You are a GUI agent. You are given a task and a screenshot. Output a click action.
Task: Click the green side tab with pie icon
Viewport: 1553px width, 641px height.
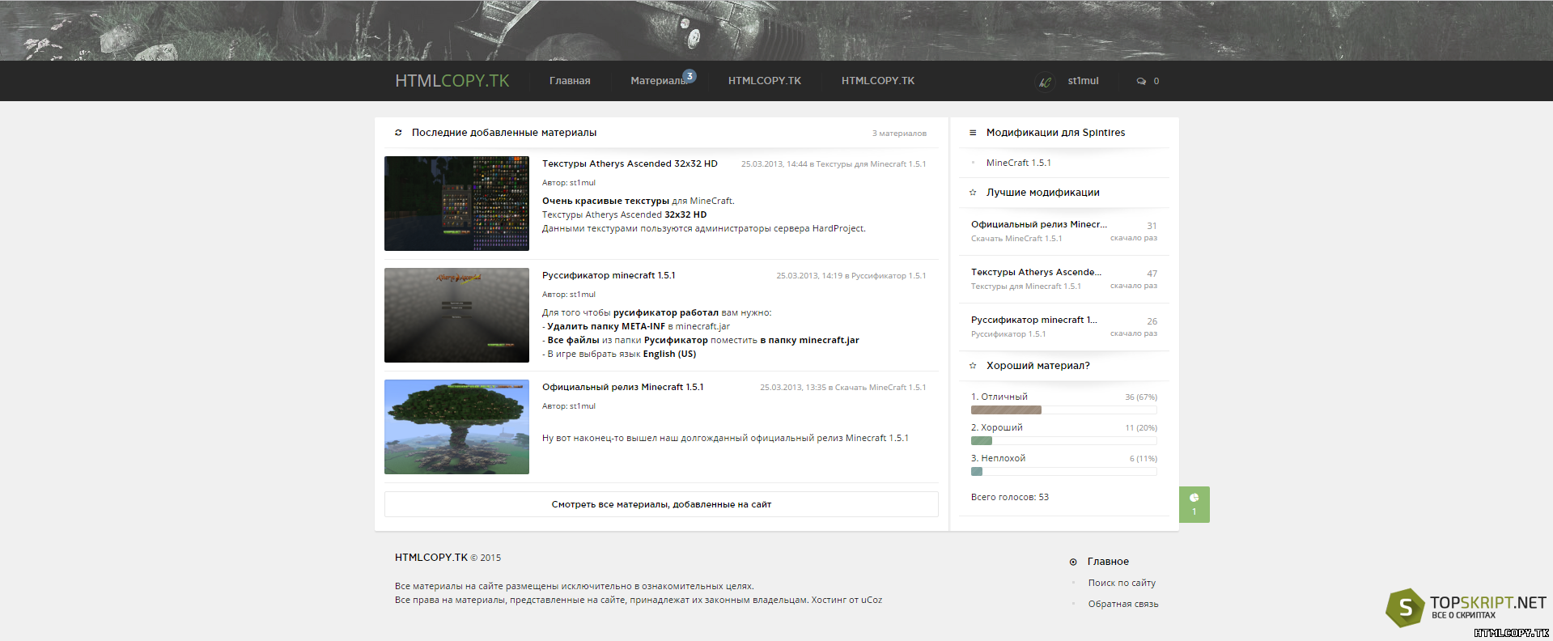tap(1194, 504)
